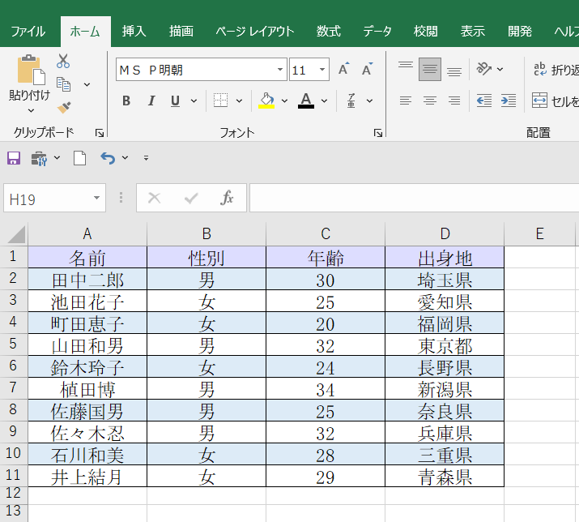Expand copy options dropdown arrow
579x522 pixels.
(x=87, y=84)
